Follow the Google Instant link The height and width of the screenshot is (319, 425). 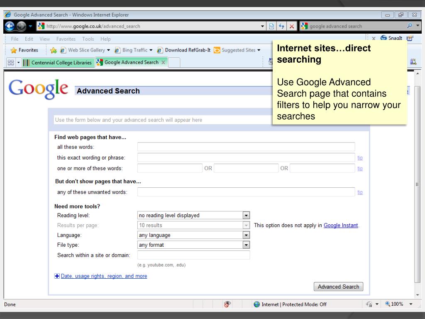point(341,226)
